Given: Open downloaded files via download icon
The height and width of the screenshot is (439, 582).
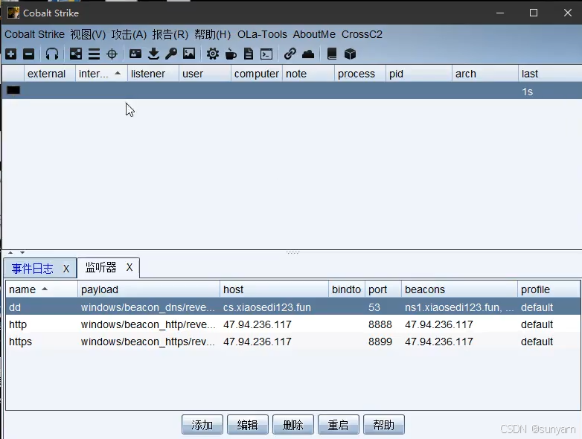Looking at the screenshot, I should (153, 54).
